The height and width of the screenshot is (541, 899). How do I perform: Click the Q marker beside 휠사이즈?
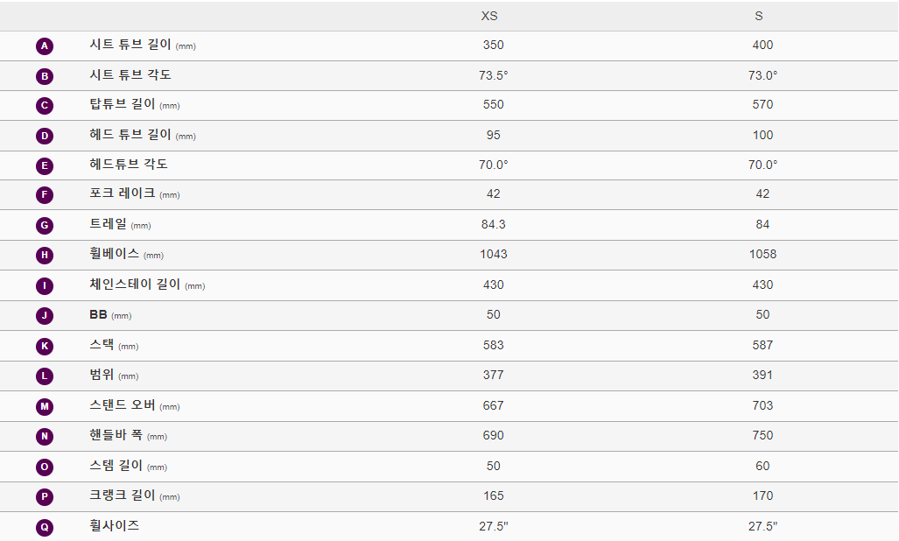45,528
